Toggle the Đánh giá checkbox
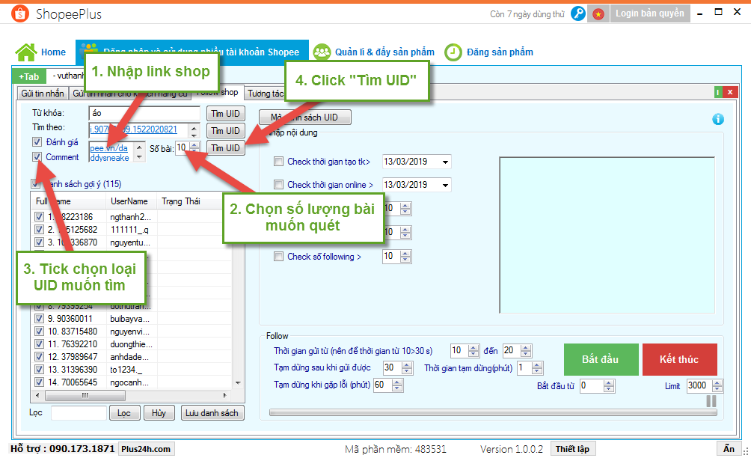Image resolution: width=751 pixels, height=458 pixels. coord(37,142)
